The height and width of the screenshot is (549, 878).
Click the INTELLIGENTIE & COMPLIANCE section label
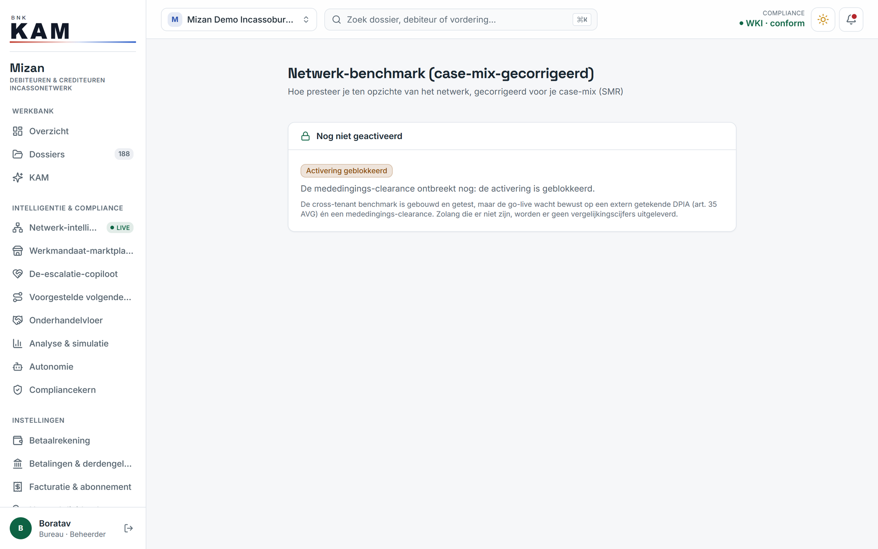coord(68,208)
